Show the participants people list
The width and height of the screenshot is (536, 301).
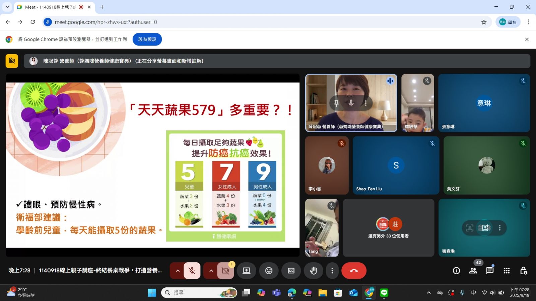473,271
